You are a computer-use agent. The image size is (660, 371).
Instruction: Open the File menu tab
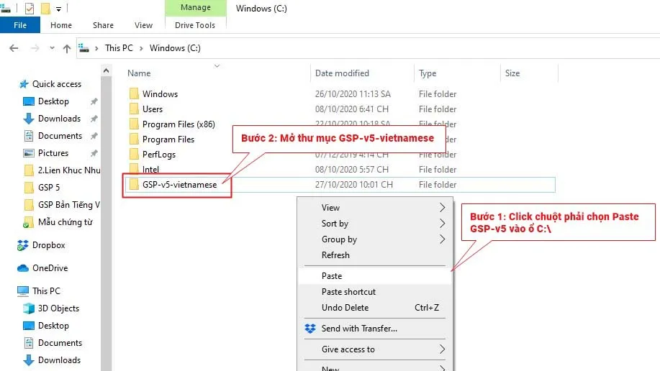[x=20, y=25]
